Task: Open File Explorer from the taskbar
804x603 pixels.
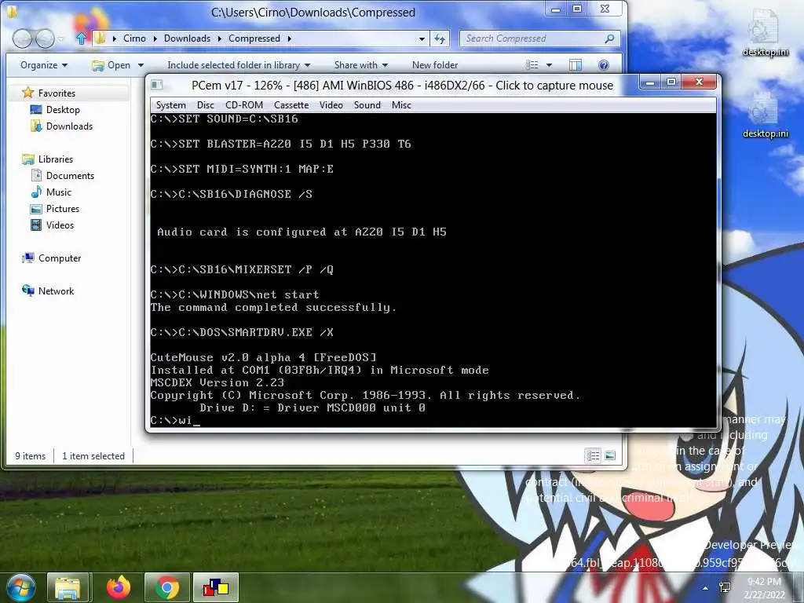Action: click(68, 587)
